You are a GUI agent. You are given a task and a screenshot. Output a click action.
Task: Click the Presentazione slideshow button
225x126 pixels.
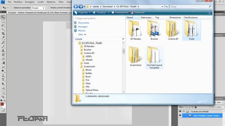tap(120, 13)
